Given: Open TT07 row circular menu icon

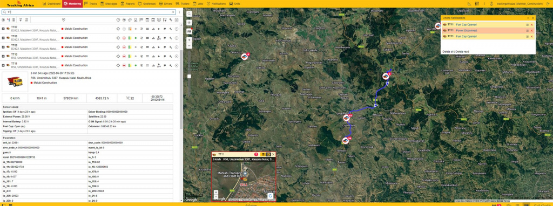Looking at the screenshot, I should point(177,29).
